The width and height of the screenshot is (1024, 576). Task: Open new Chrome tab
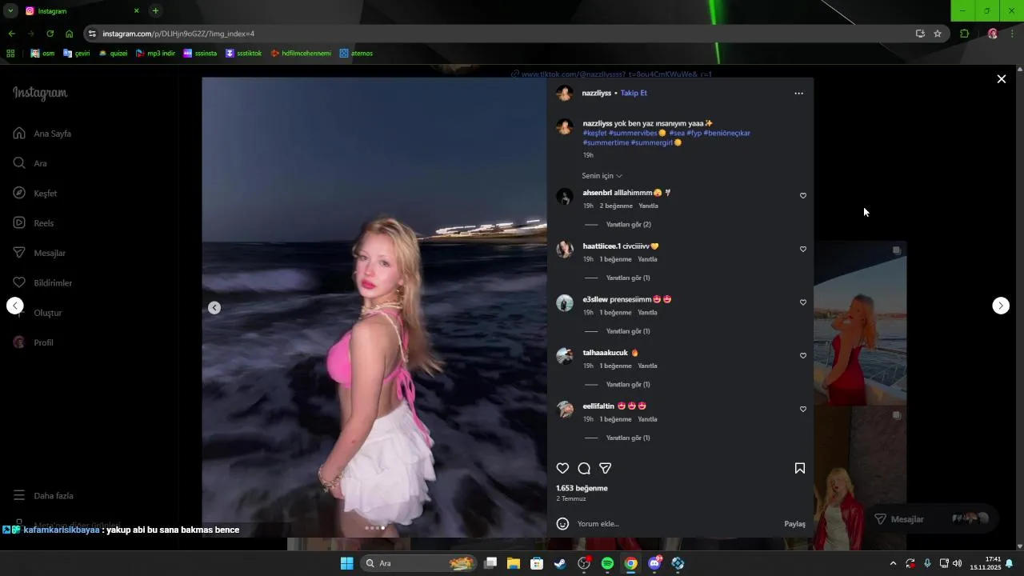point(155,11)
